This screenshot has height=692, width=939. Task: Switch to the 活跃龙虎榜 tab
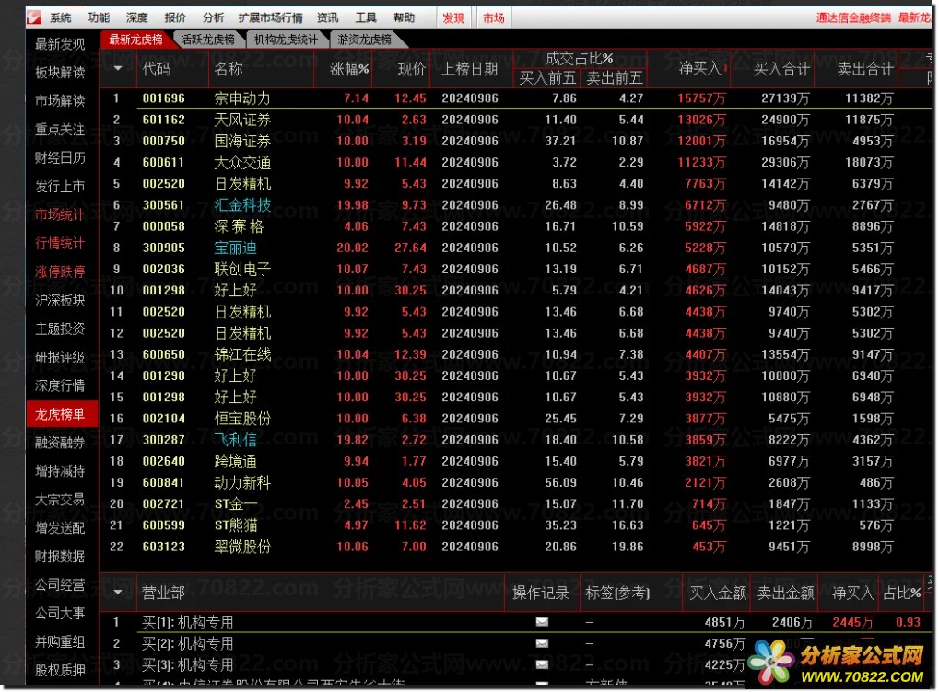[x=208, y=40]
